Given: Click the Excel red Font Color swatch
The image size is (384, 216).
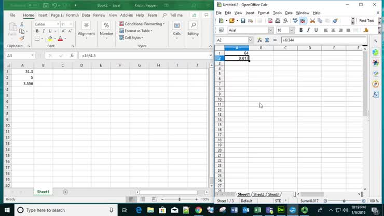Looking at the screenshot, I should tap(60, 38).
